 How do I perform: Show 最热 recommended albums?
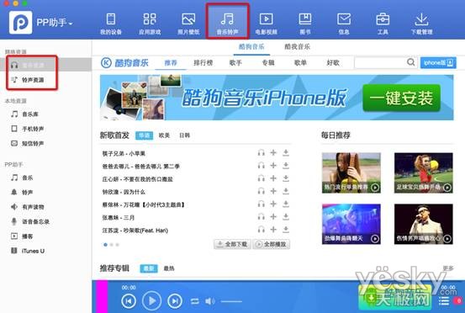[x=169, y=268]
